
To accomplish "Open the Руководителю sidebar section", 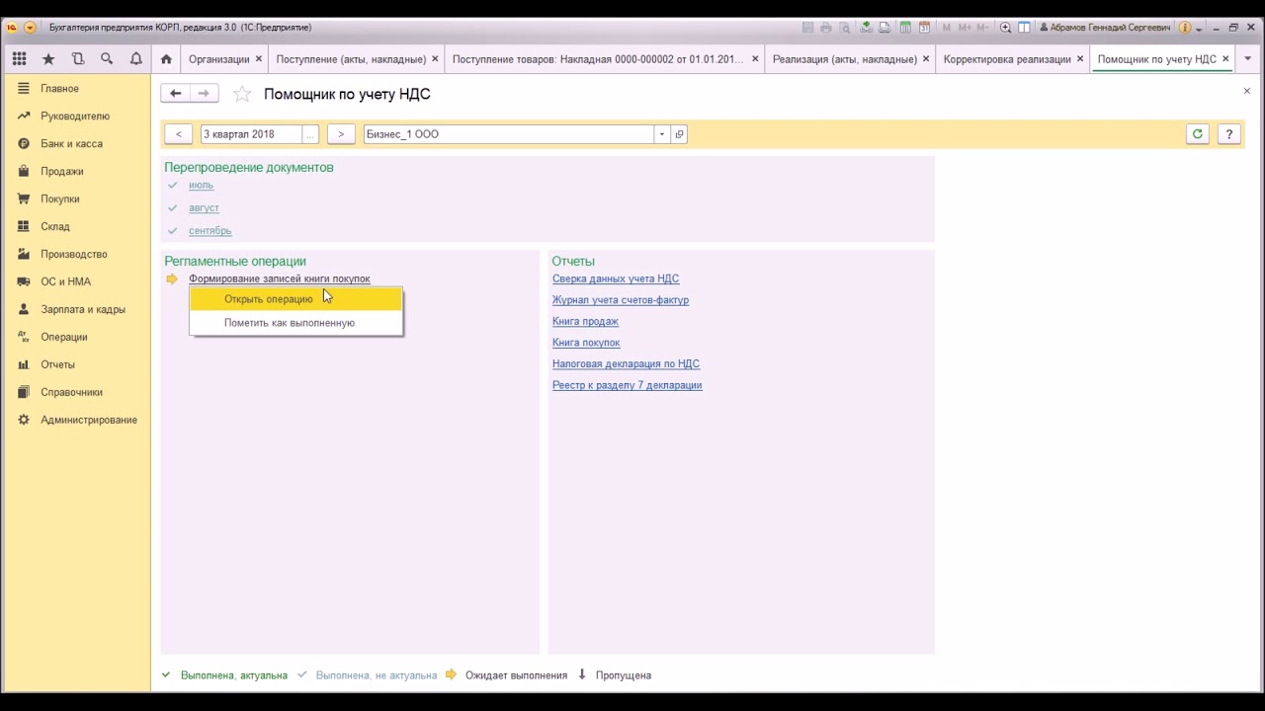I will 77,117.
